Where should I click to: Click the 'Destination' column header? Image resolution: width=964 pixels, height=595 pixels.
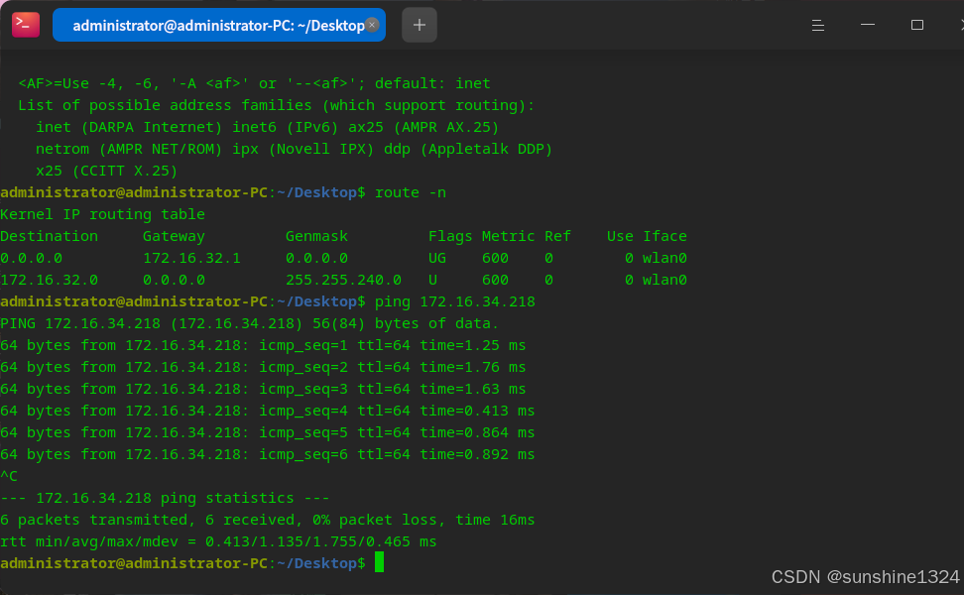[x=50, y=236]
